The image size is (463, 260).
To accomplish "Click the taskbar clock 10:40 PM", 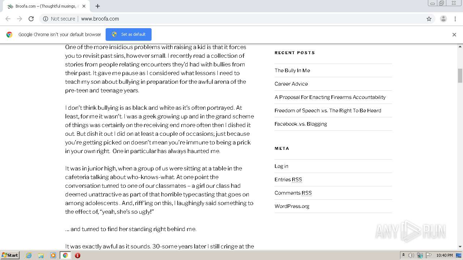I will 445,255.
